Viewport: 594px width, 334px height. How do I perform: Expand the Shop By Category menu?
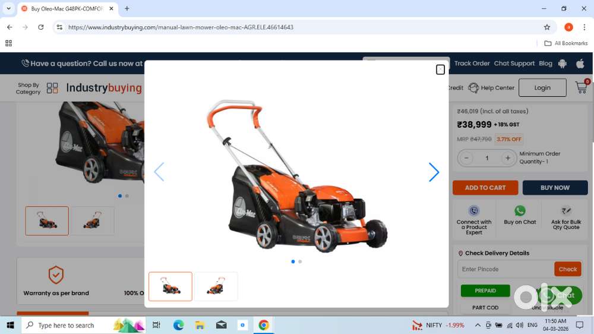click(x=37, y=88)
